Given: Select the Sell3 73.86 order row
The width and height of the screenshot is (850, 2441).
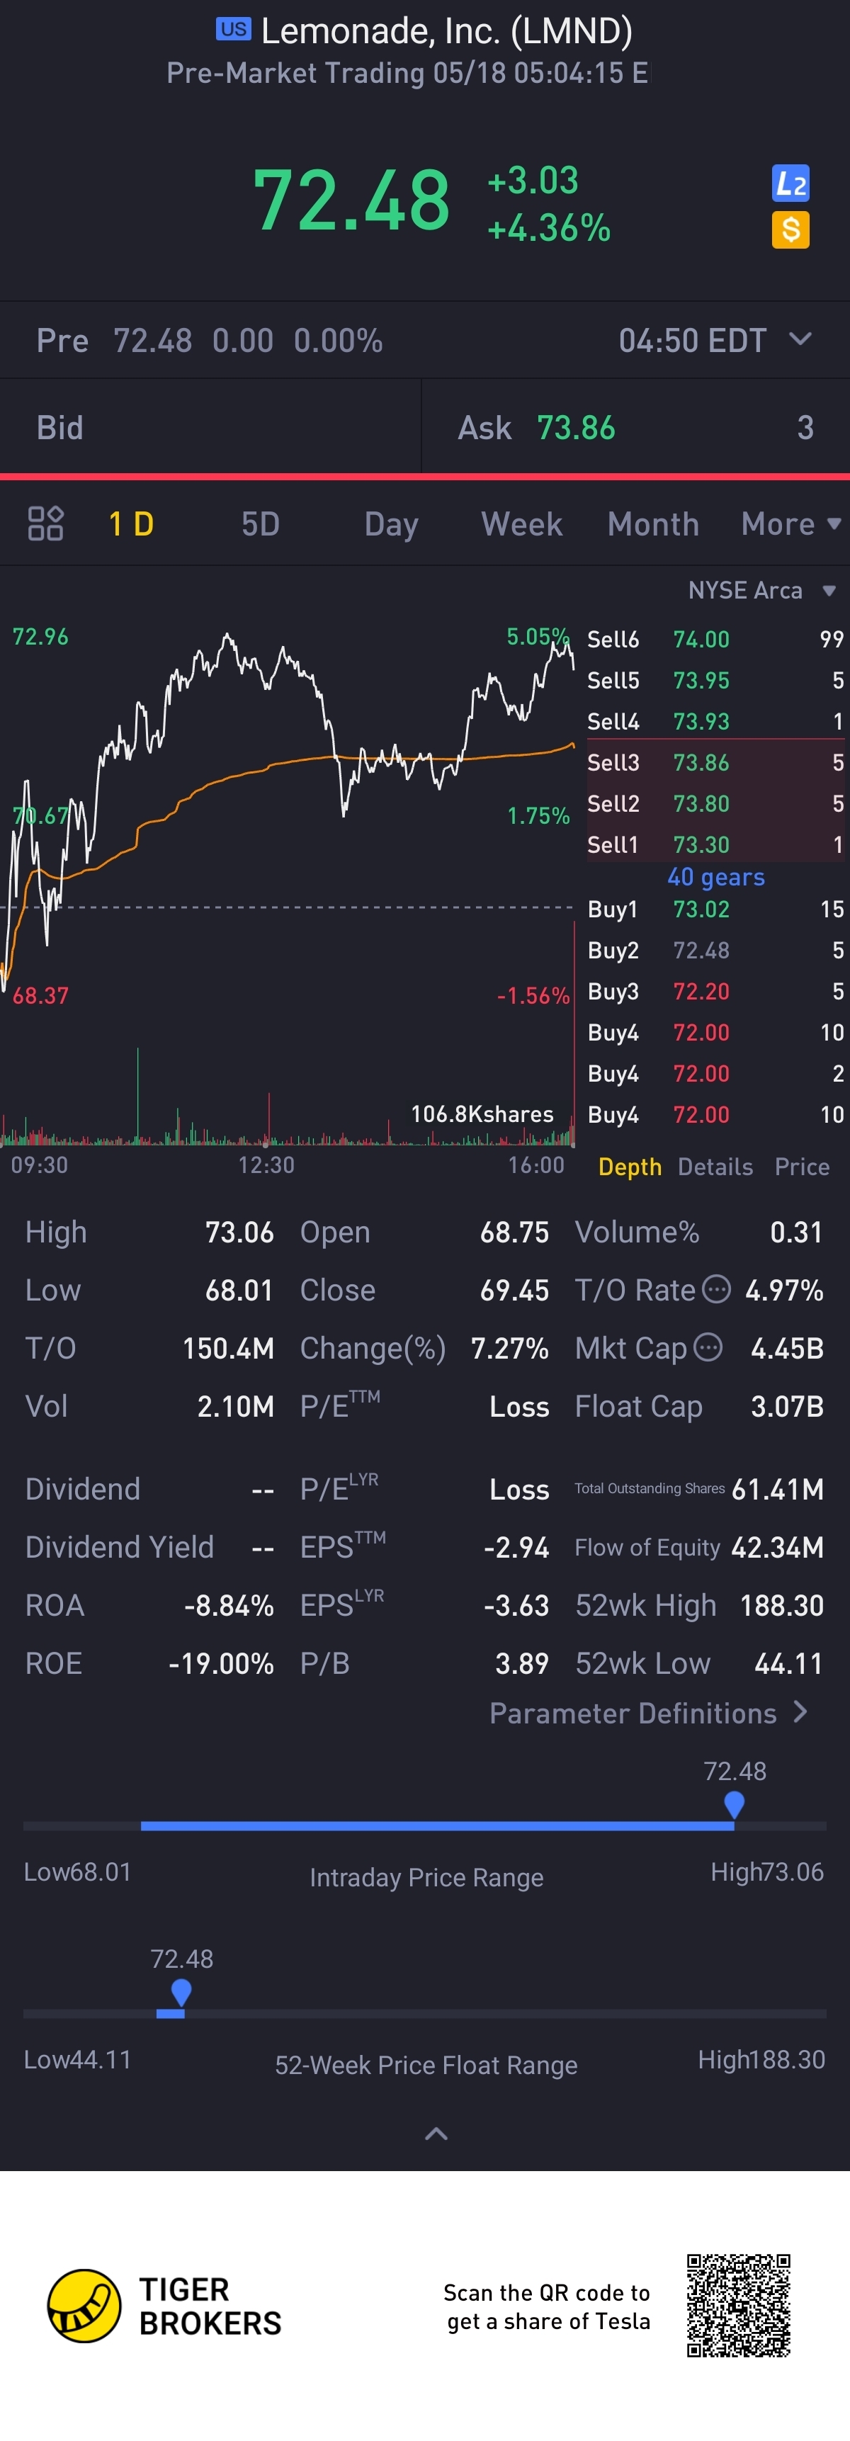Looking at the screenshot, I should pyautogui.click(x=715, y=762).
